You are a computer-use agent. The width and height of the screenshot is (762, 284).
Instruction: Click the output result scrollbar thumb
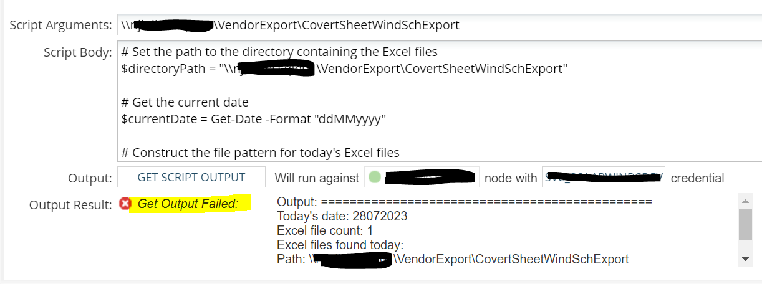pyautogui.click(x=745, y=224)
